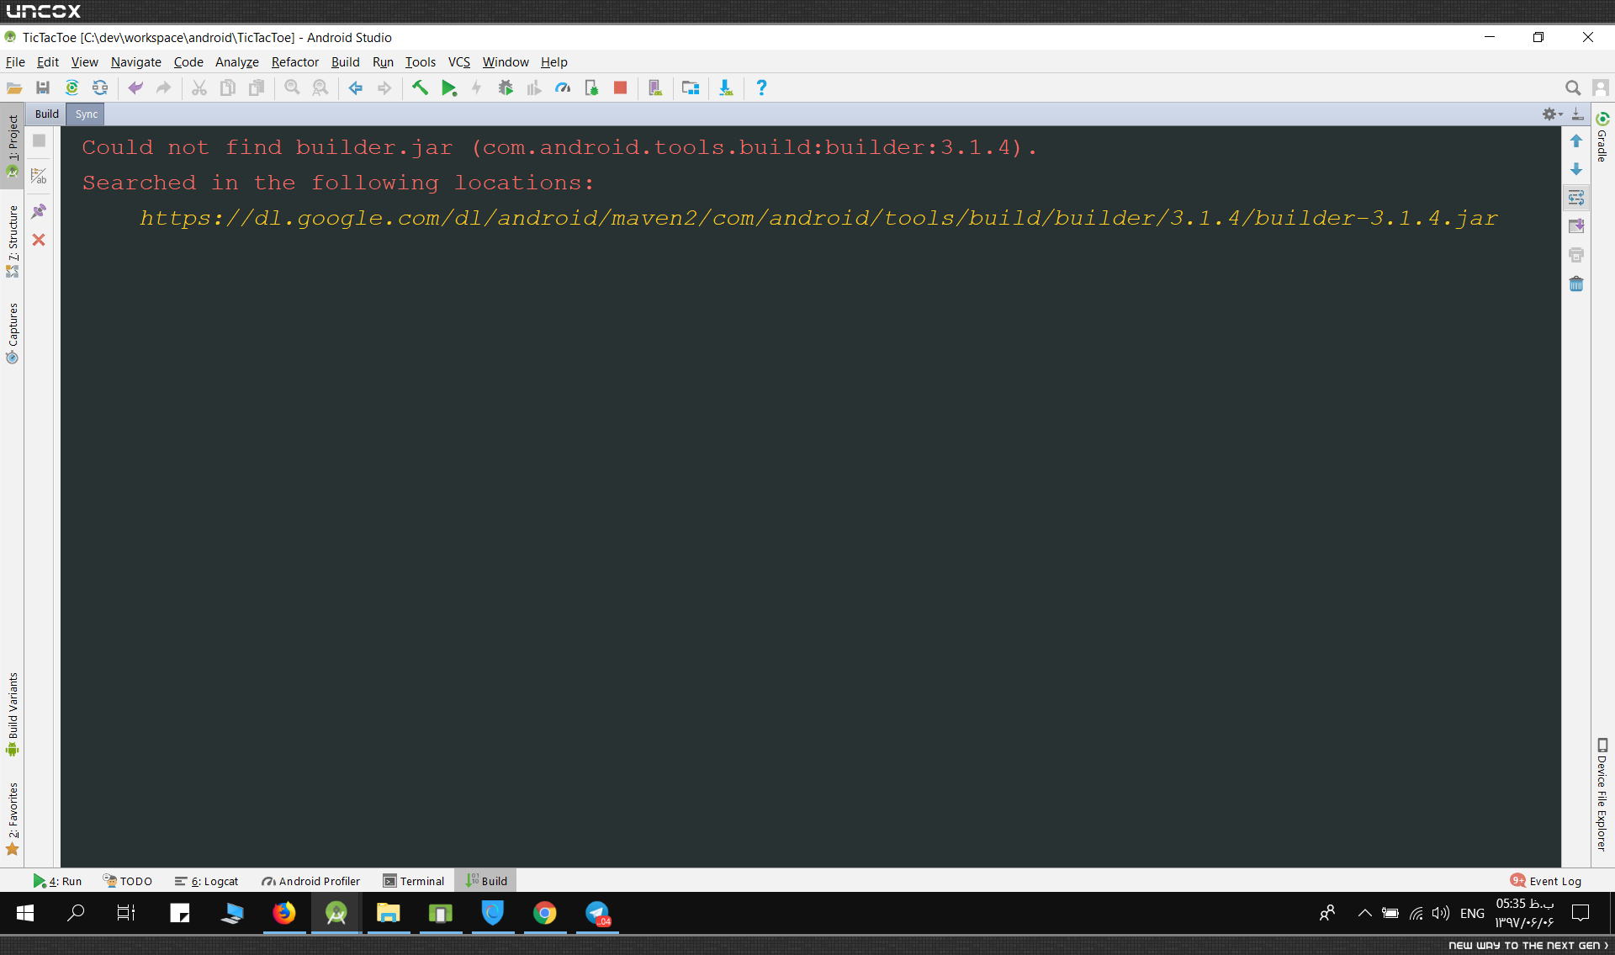Open the Build menu in the menu bar
This screenshot has width=1615, height=955.
346,61
